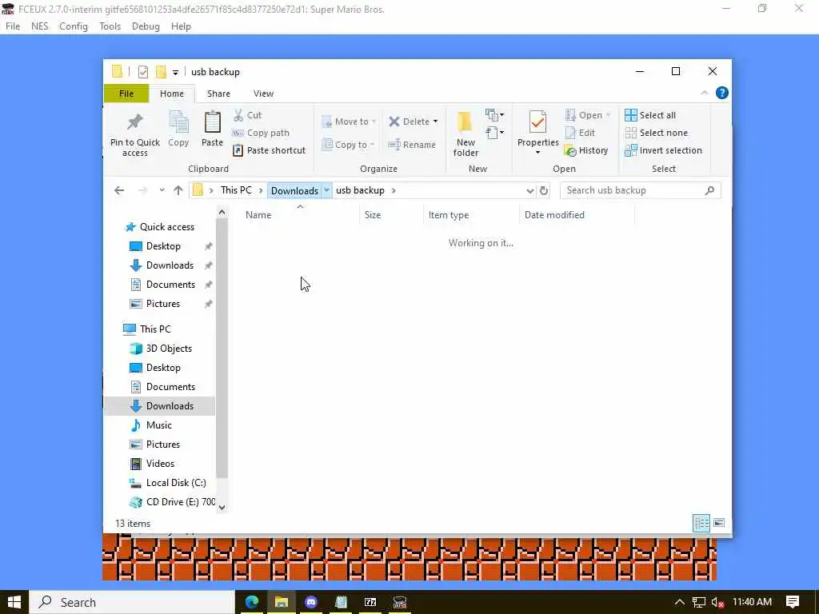Image resolution: width=819 pixels, height=614 pixels.
Task: Expand dropdown next to Downloads breadcrumb
Action: pyautogui.click(x=326, y=190)
